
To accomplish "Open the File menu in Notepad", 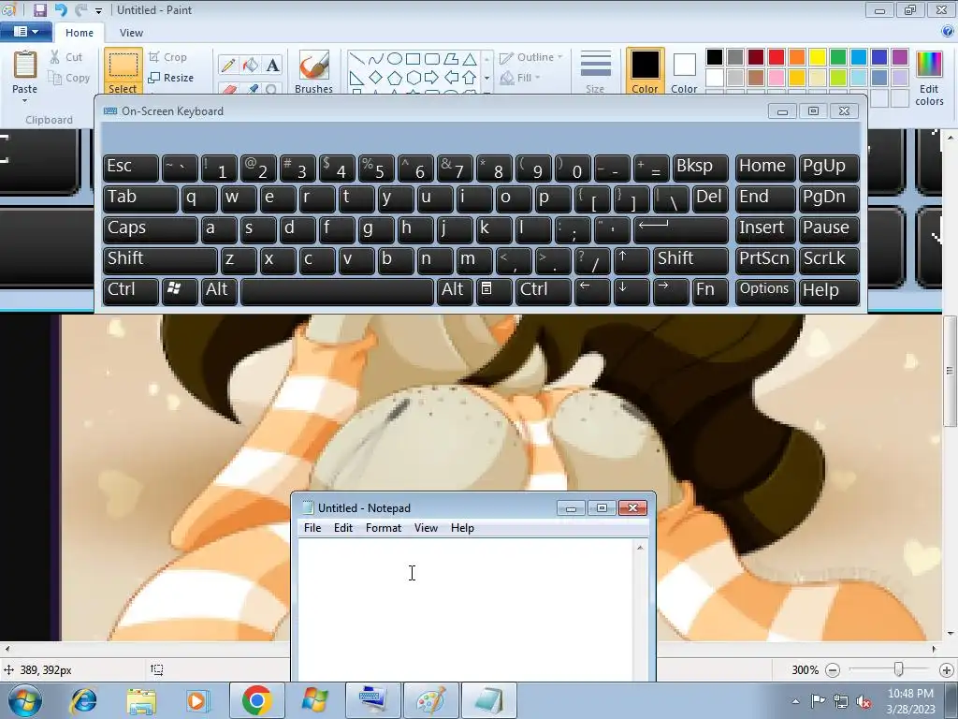I will tap(312, 528).
